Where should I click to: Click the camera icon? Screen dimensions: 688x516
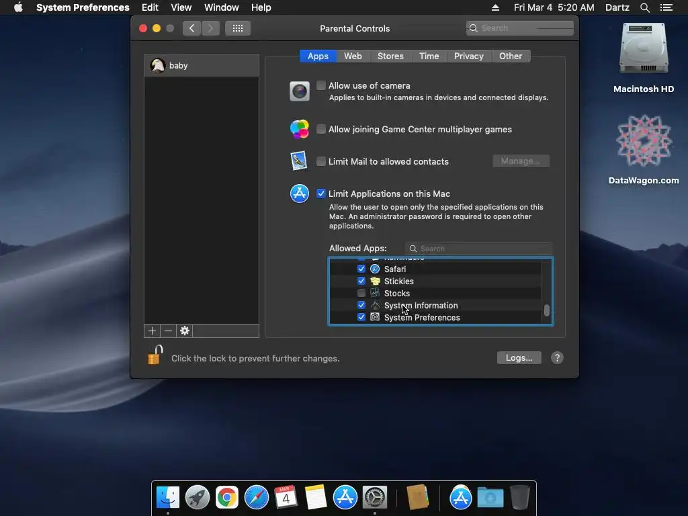[x=300, y=91]
